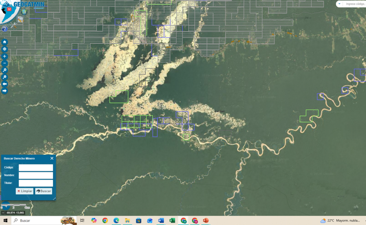Open Excel from the Windows taskbar

click(172, 220)
